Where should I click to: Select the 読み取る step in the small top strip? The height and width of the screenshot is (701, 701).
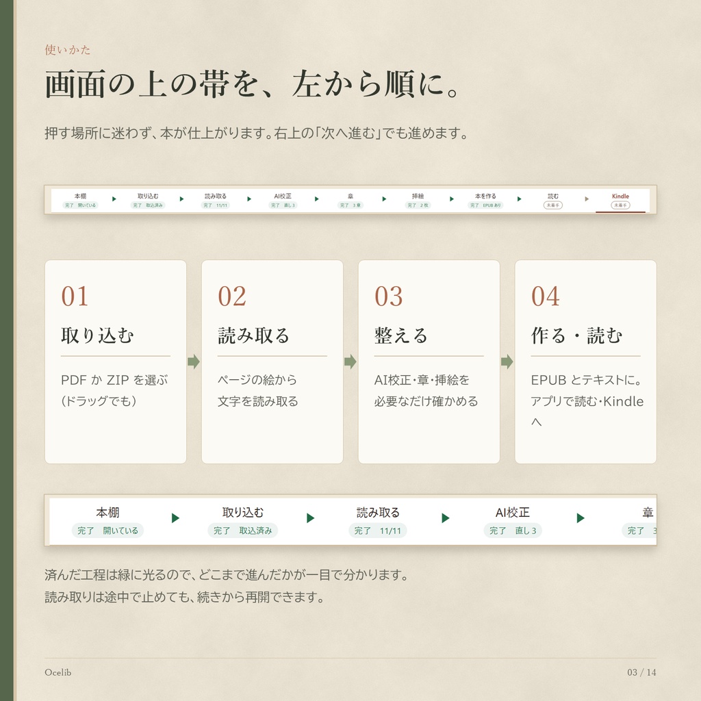coord(216,201)
